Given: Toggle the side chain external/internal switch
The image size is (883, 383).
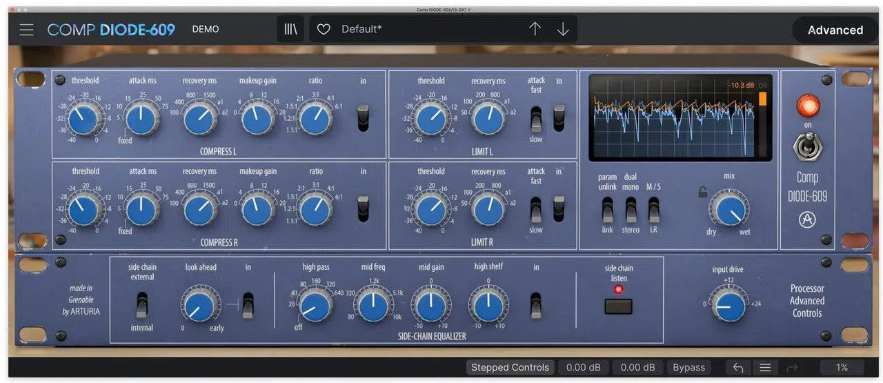Looking at the screenshot, I should click(x=141, y=304).
